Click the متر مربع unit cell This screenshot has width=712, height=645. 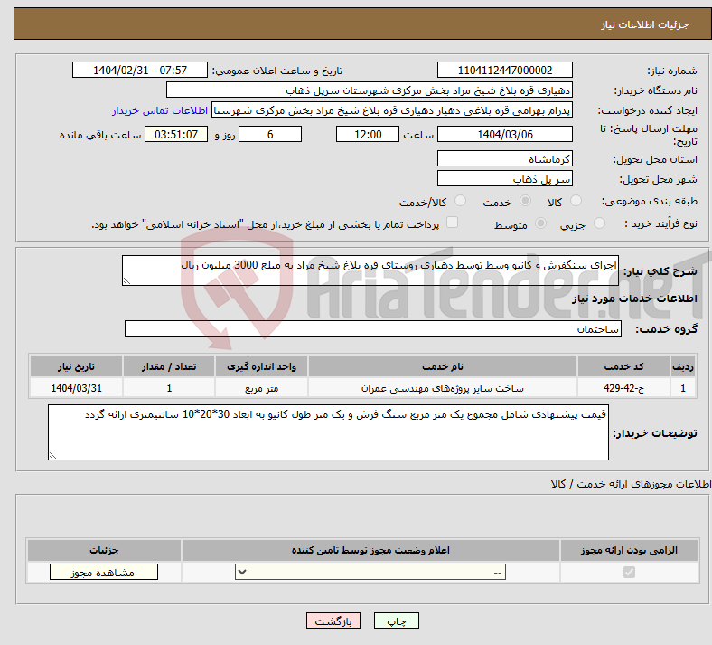click(x=261, y=388)
